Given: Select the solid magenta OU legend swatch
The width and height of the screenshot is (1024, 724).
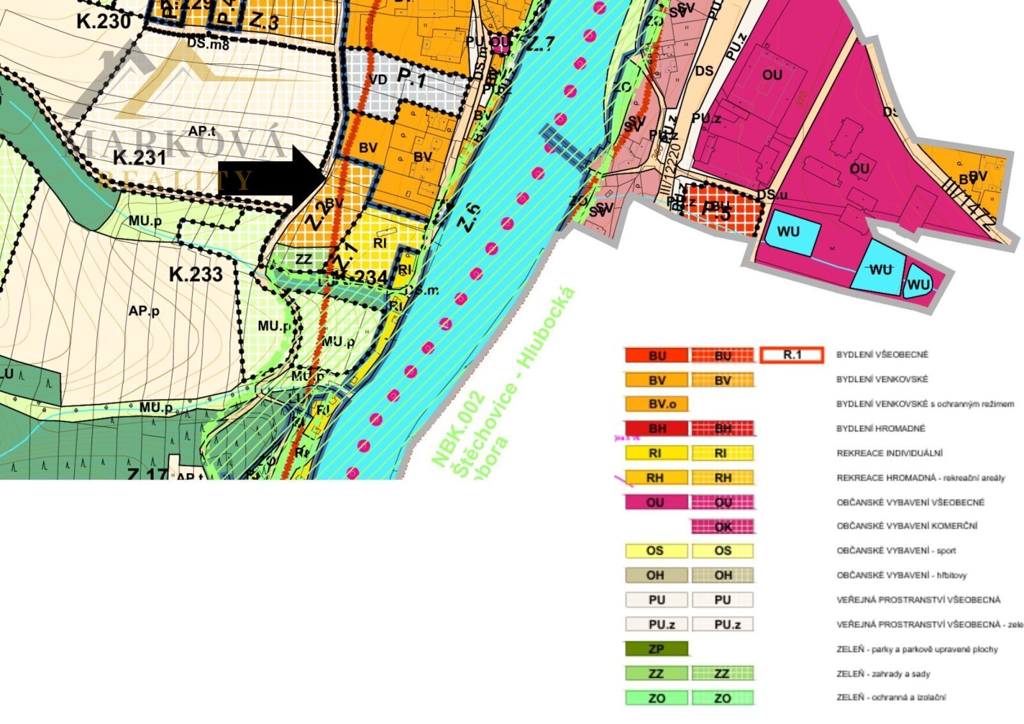Looking at the screenshot, I should [657, 503].
